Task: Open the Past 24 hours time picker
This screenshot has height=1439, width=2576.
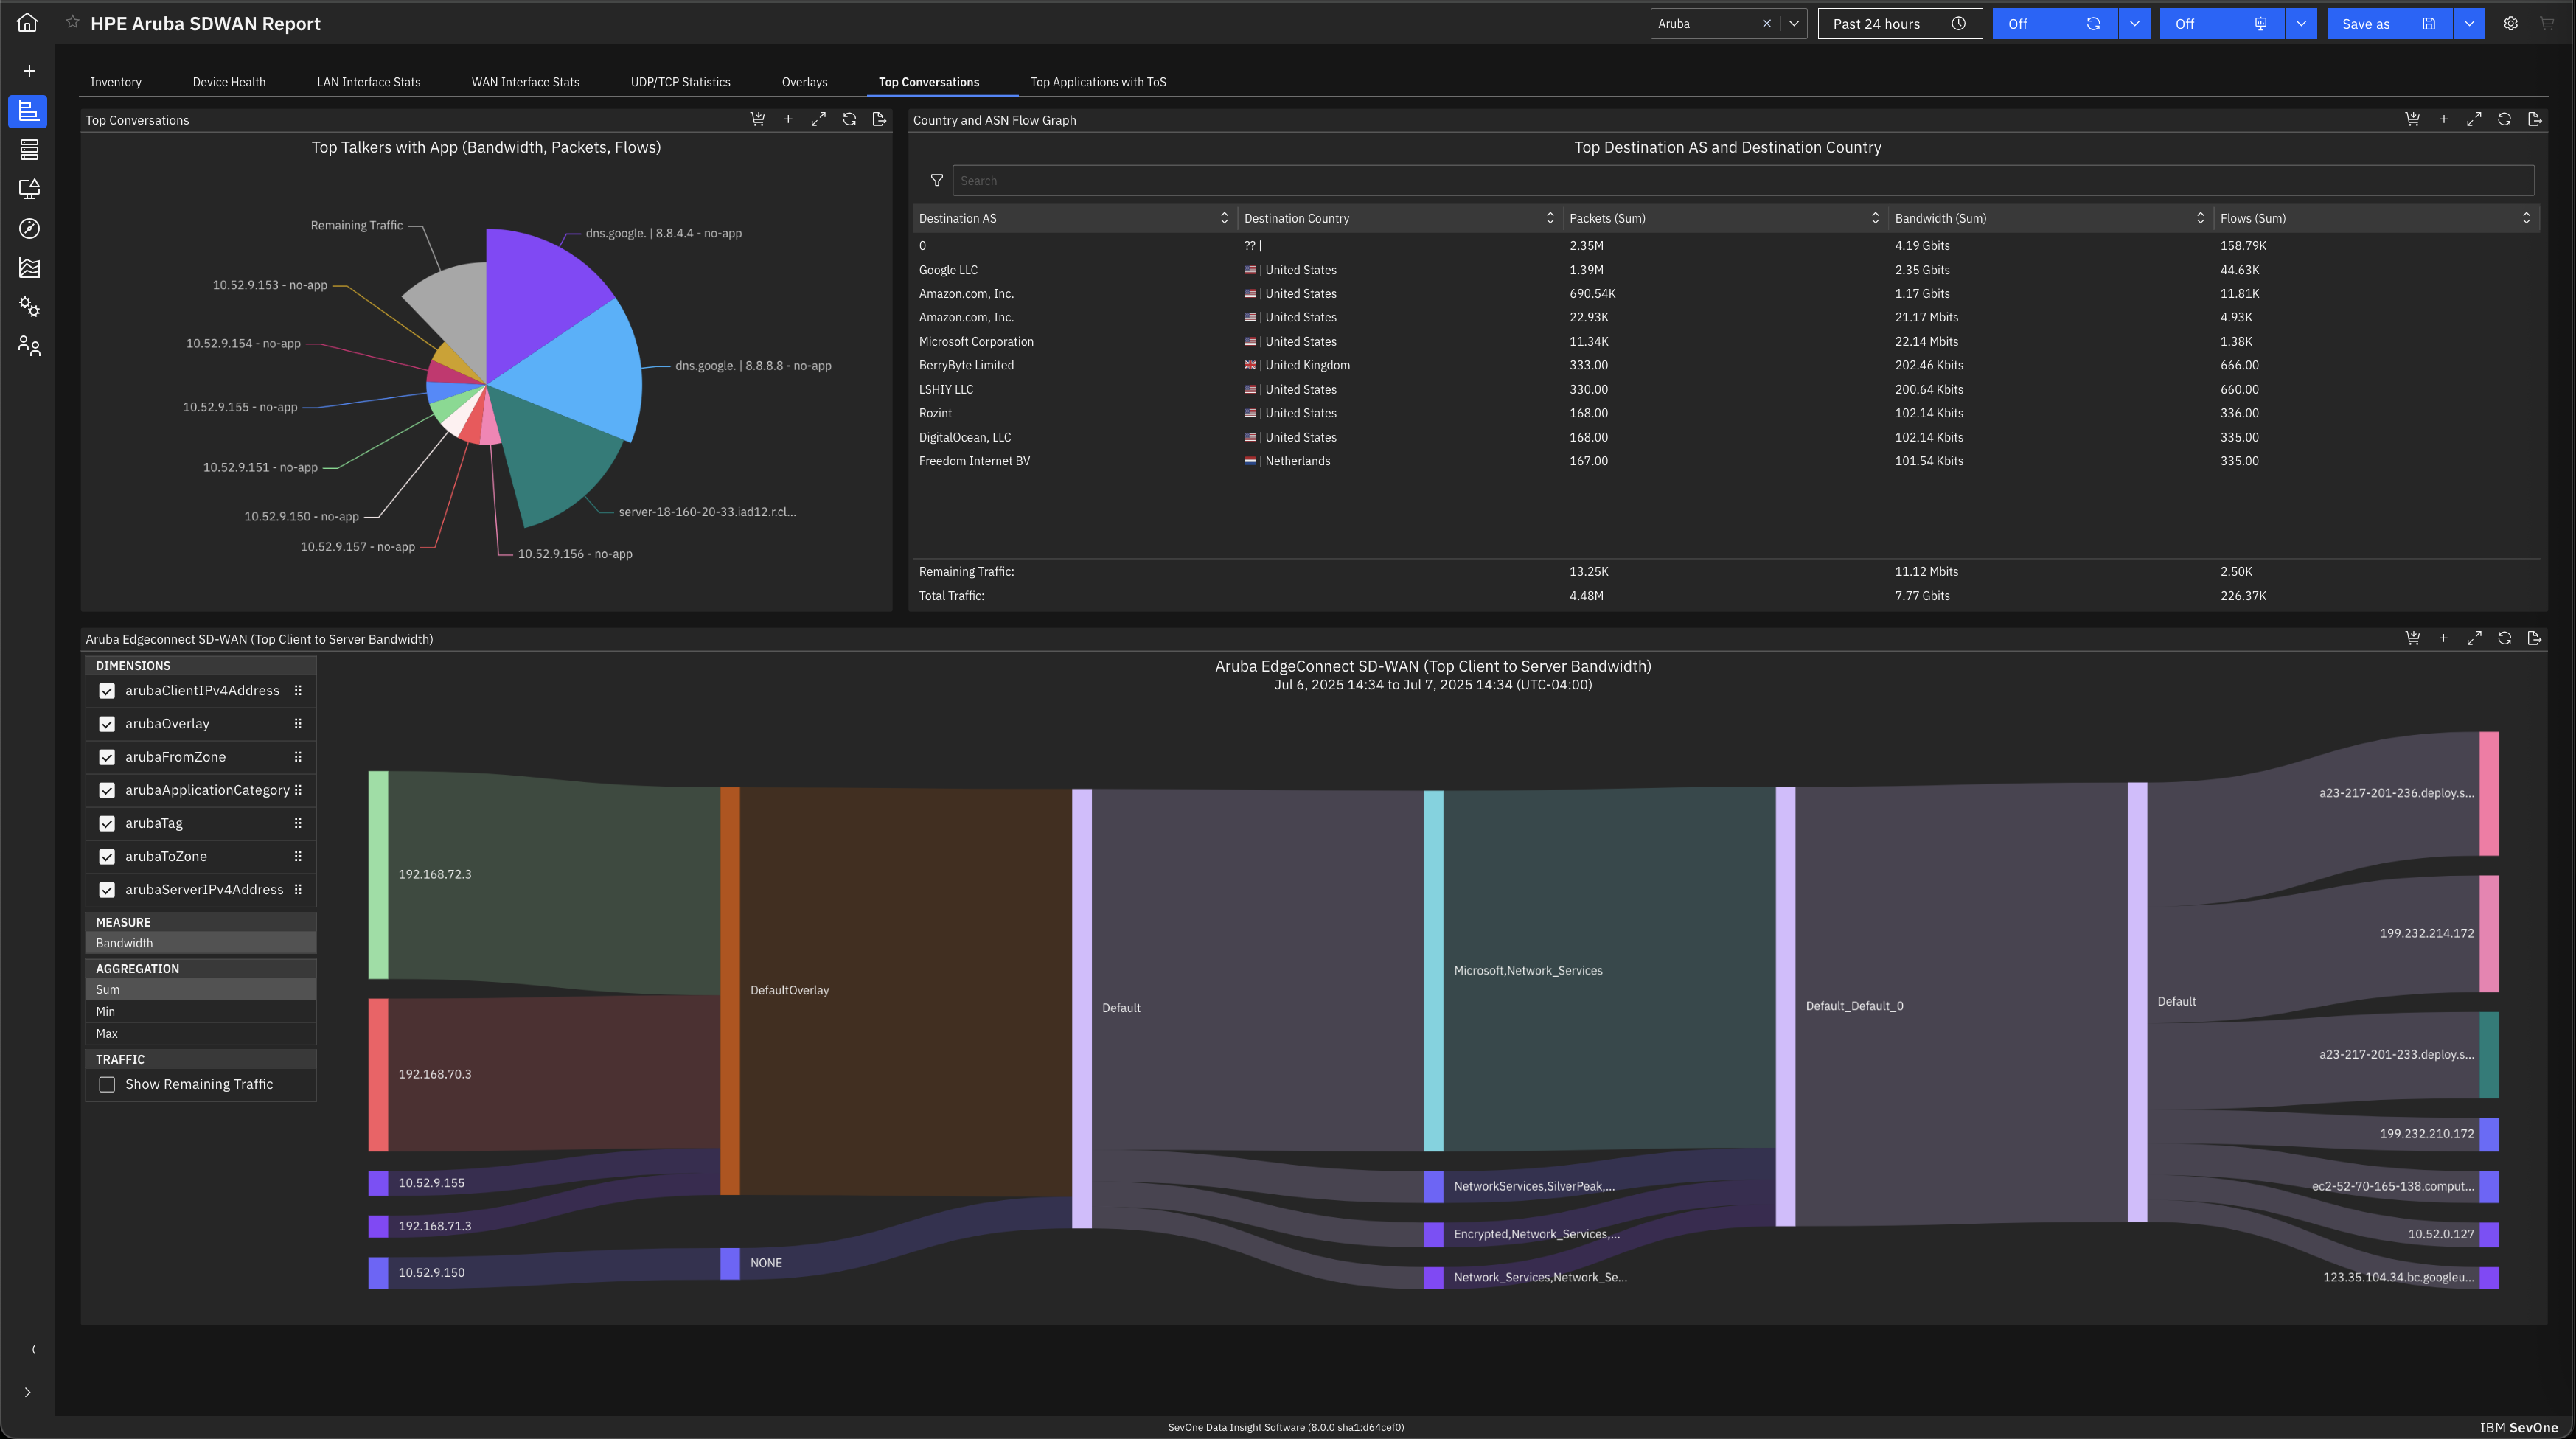Action: pyautogui.click(x=1899, y=23)
